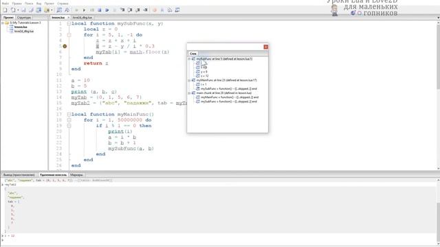Open the Правка menu
This screenshot has width=440, height=247.
[x=16, y=3]
